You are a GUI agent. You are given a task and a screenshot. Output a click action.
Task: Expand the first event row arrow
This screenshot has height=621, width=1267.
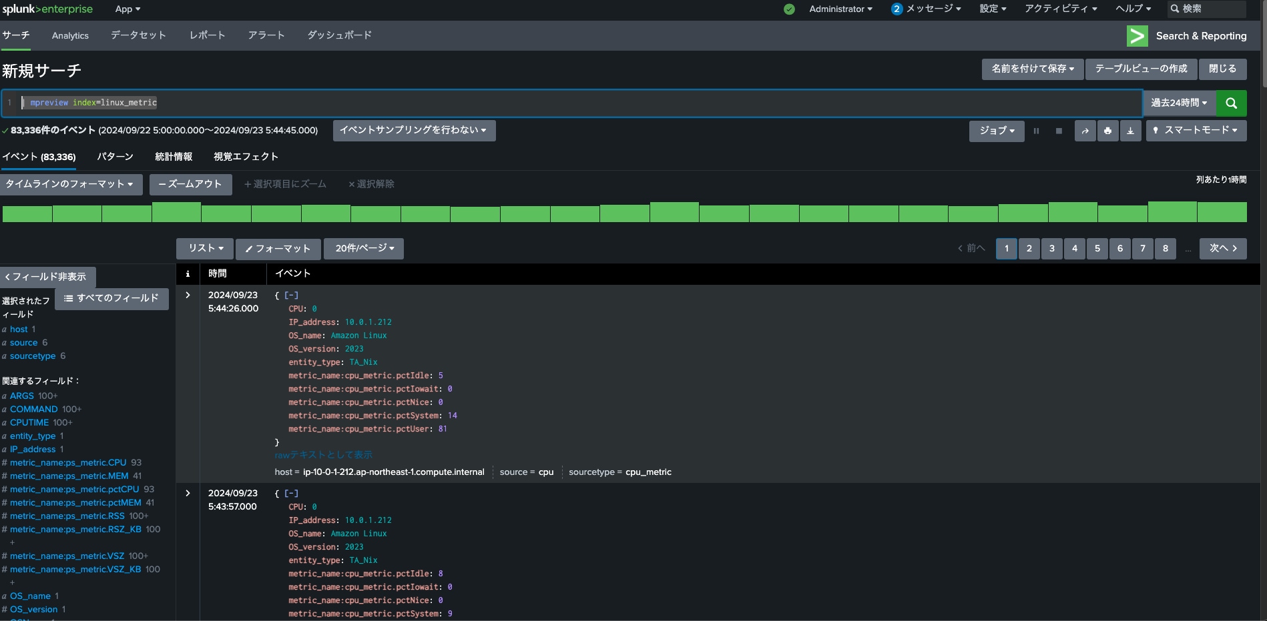coord(188,295)
